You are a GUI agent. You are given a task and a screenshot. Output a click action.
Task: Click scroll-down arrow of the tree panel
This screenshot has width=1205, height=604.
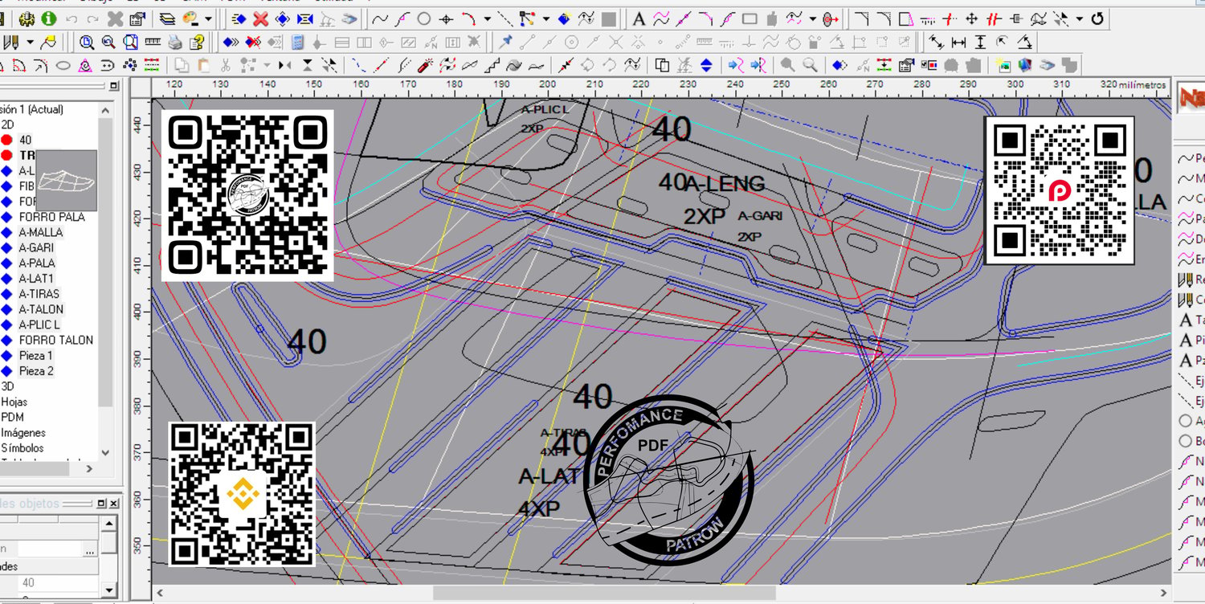tap(106, 453)
